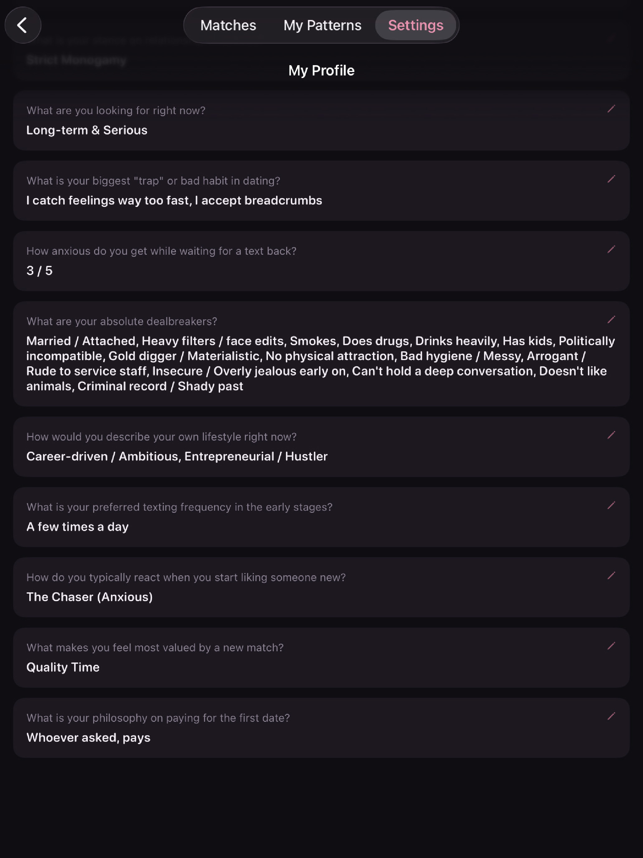This screenshot has height=858, width=643.
Task: Edit the 'looking for right now' answer
Action: [611, 109]
